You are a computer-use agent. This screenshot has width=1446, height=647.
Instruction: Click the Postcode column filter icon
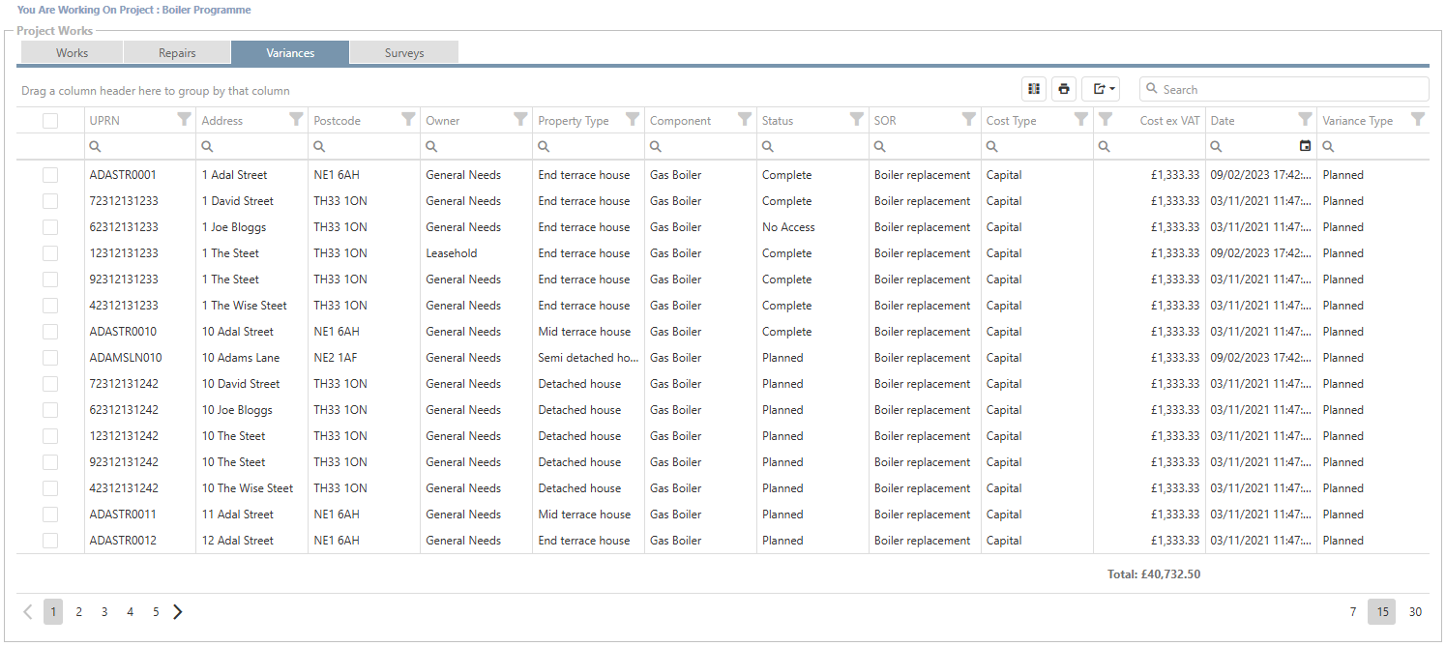tap(408, 119)
